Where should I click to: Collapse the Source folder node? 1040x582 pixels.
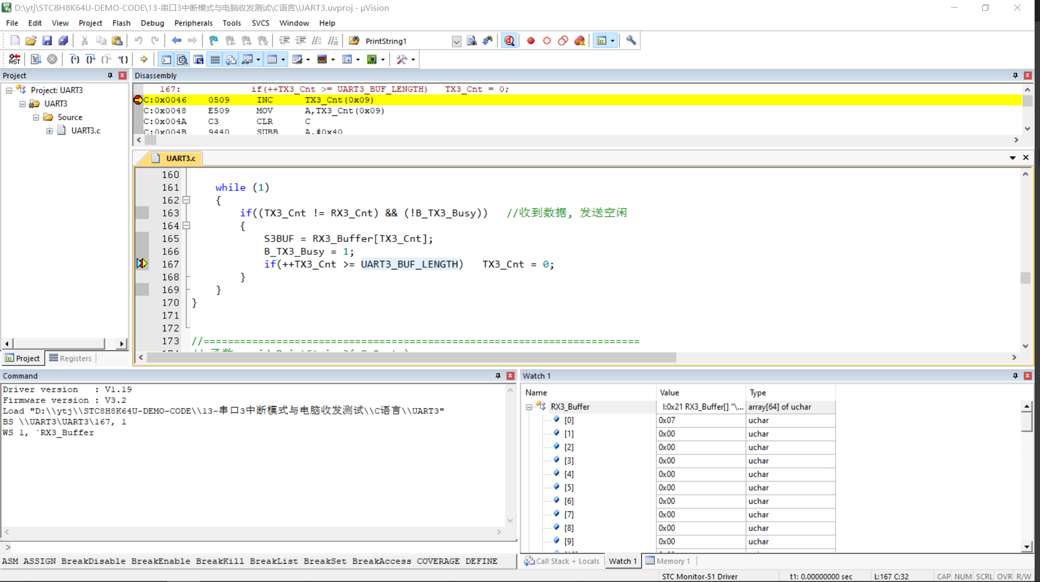pos(36,117)
